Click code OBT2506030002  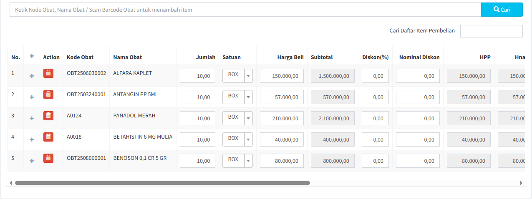[x=86, y=73]
